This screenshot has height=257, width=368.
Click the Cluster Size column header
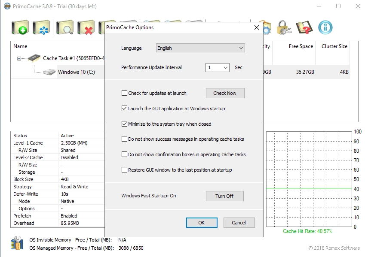[334, 46]
